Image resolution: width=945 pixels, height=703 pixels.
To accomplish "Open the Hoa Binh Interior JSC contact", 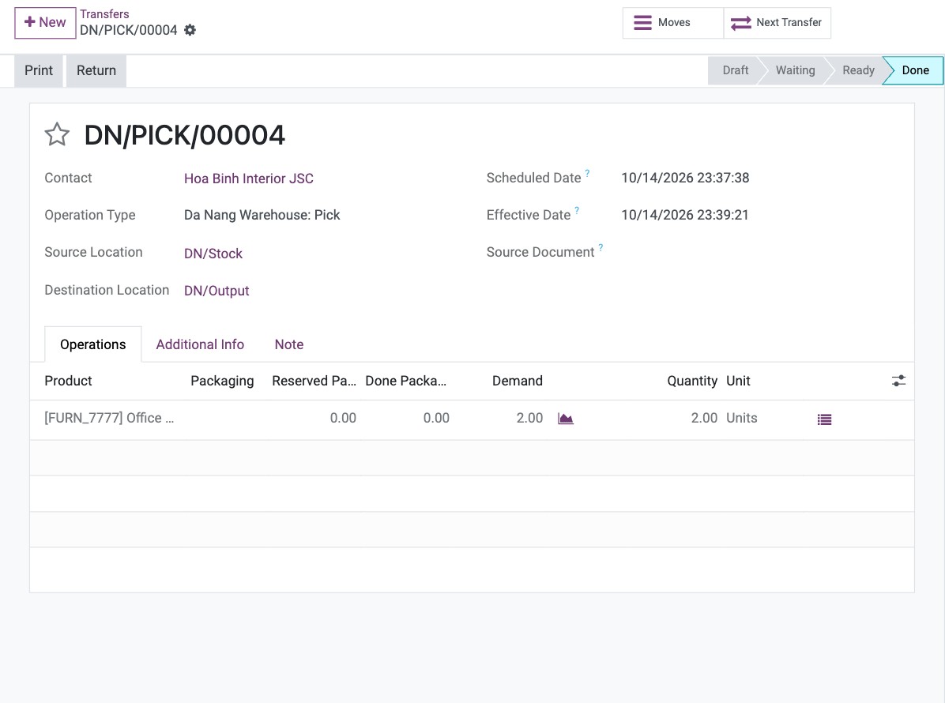I will 248,179.
